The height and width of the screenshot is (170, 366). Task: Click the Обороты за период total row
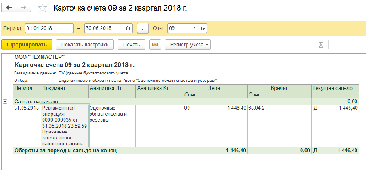(x=186, y=150)
